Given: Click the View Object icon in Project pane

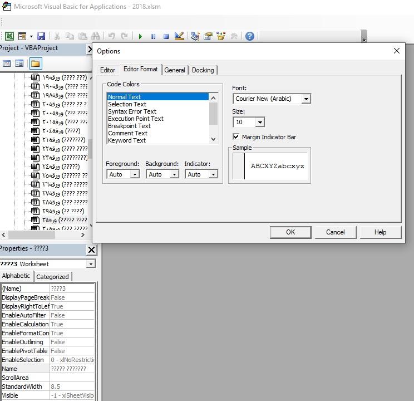Looking at the screenshot, I should (x=19, y=63).
